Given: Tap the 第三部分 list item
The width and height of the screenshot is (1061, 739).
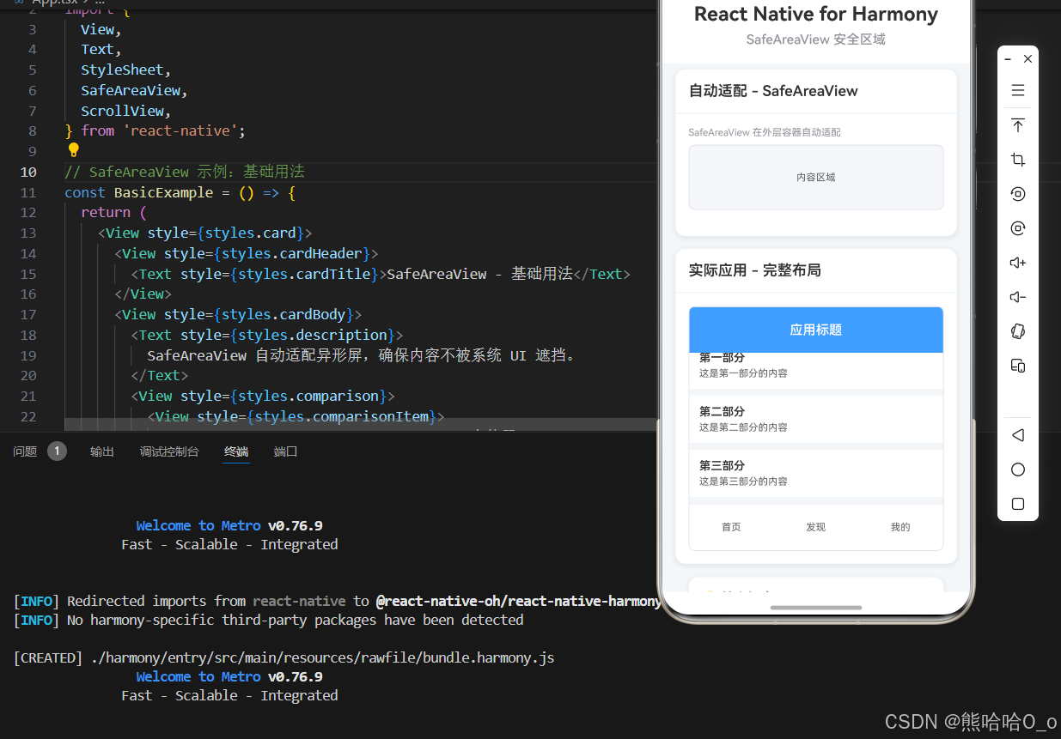Looking at the screenshot, I should click(x=816, y=473).
